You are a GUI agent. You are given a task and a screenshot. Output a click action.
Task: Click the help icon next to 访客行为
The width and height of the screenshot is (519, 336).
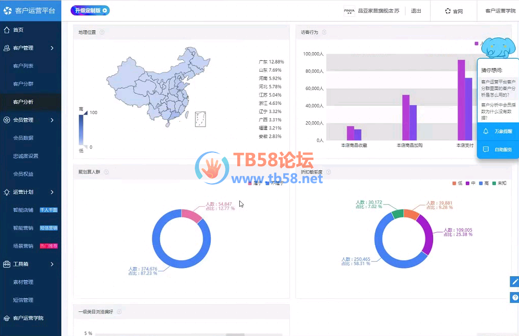point(324,32)
